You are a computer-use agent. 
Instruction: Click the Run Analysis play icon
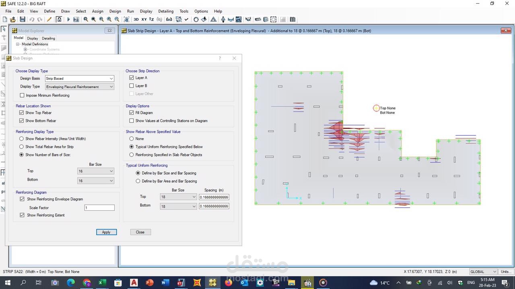[68, 19]
